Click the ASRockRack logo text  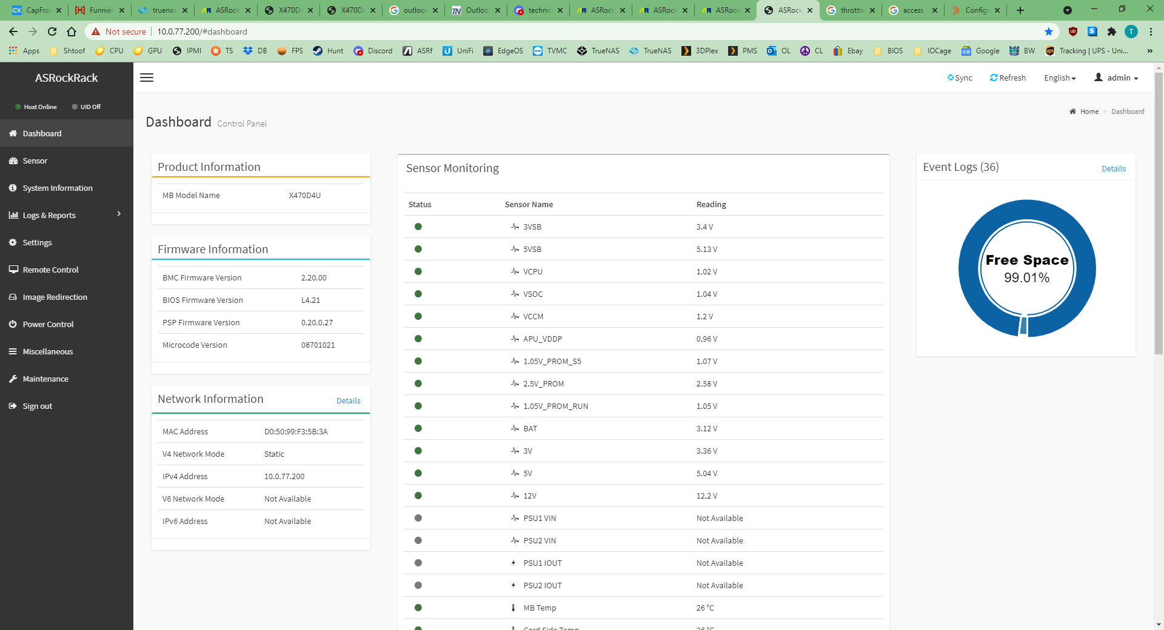point(66,78)
